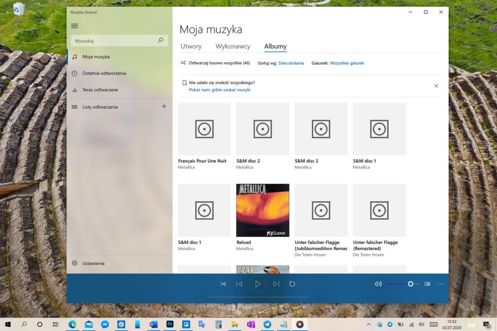Screen dimensions: 497x331
Task: Open Moja muzyka in sidebar
Action: 119,57
